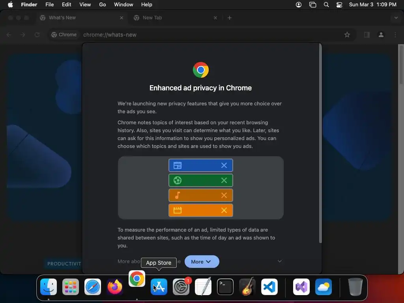Open the Trash in the dock

click(x=355, y=287)
